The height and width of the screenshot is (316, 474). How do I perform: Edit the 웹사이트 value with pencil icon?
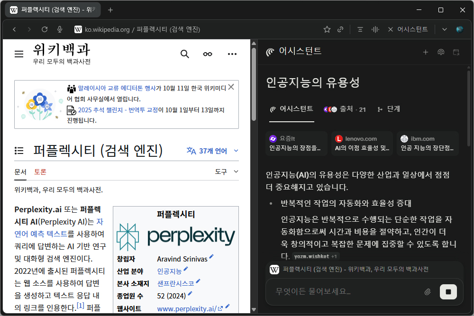click(x=228, y=307)
